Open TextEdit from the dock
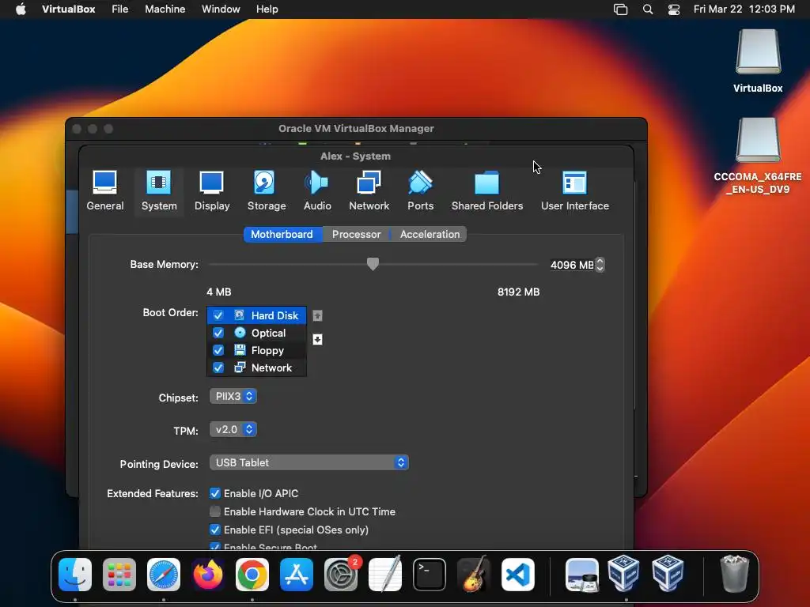810x607 pixels. (385, 575)
